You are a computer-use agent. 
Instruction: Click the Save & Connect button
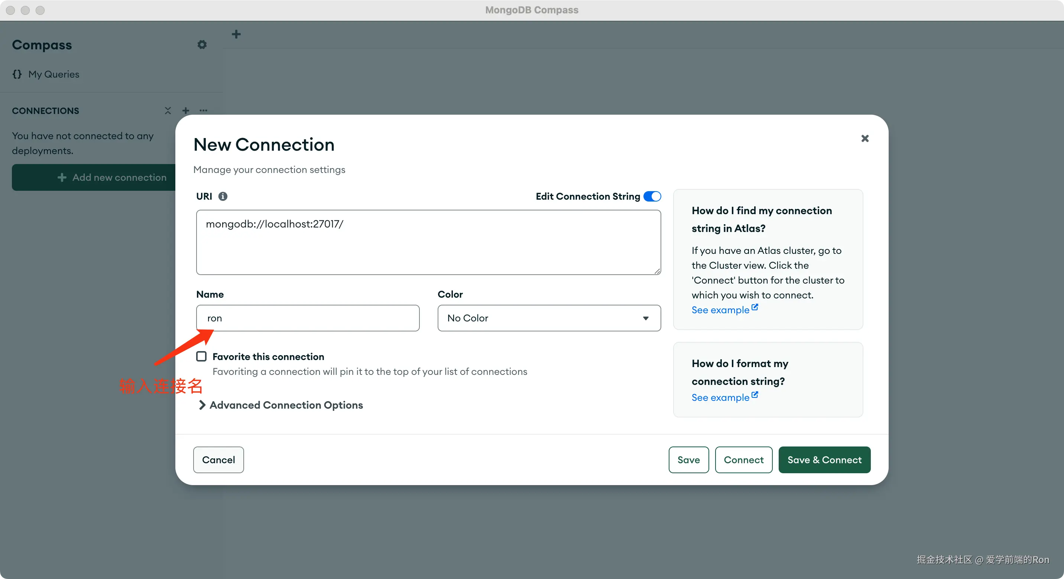click(x=824, y=460)
